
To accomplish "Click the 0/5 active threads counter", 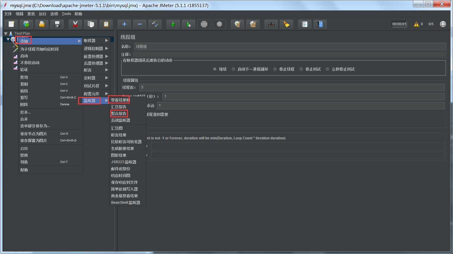I will tap(431, 24).
